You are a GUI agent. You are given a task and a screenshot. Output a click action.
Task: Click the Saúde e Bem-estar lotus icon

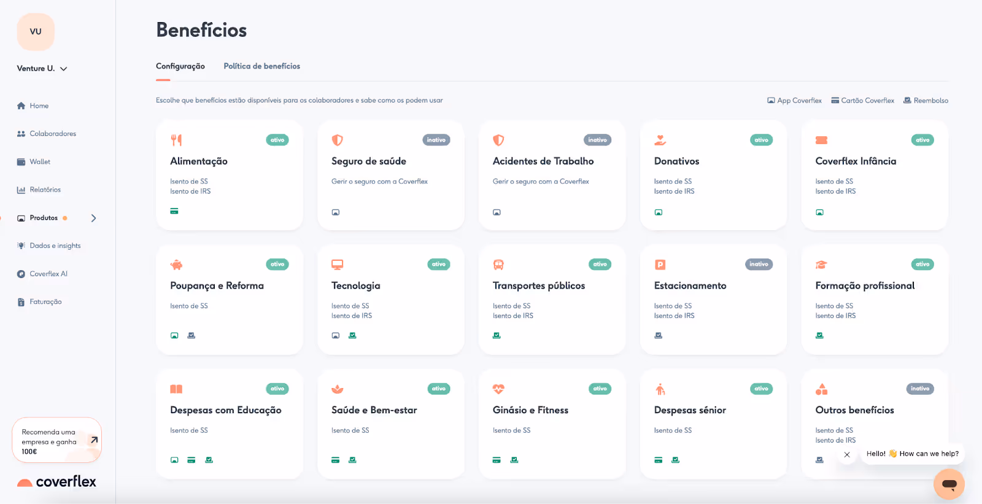coord(338,389)
